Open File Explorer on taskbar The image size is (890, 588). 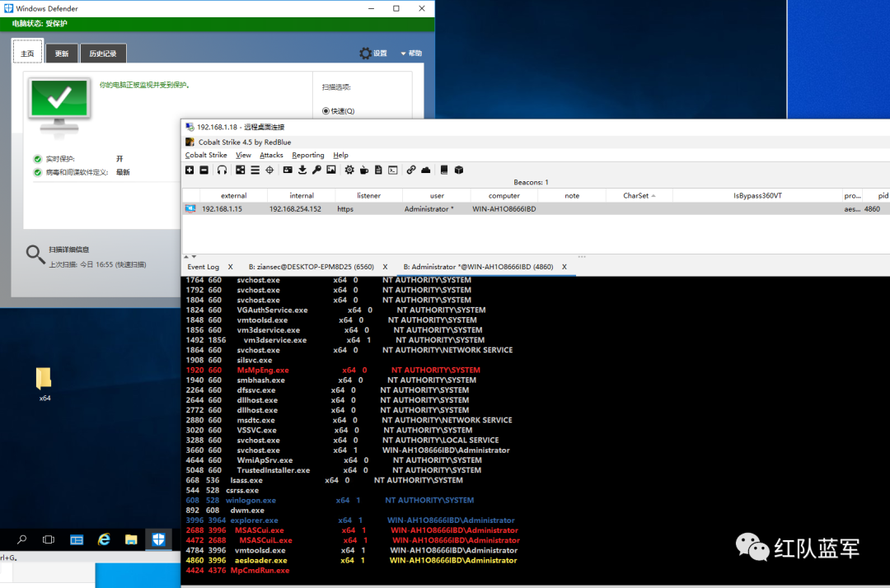pos(131,539)
